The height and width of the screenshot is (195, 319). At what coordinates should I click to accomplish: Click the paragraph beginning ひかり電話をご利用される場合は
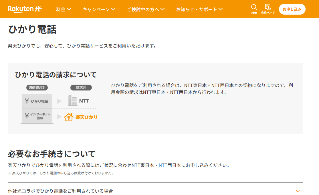202,89
